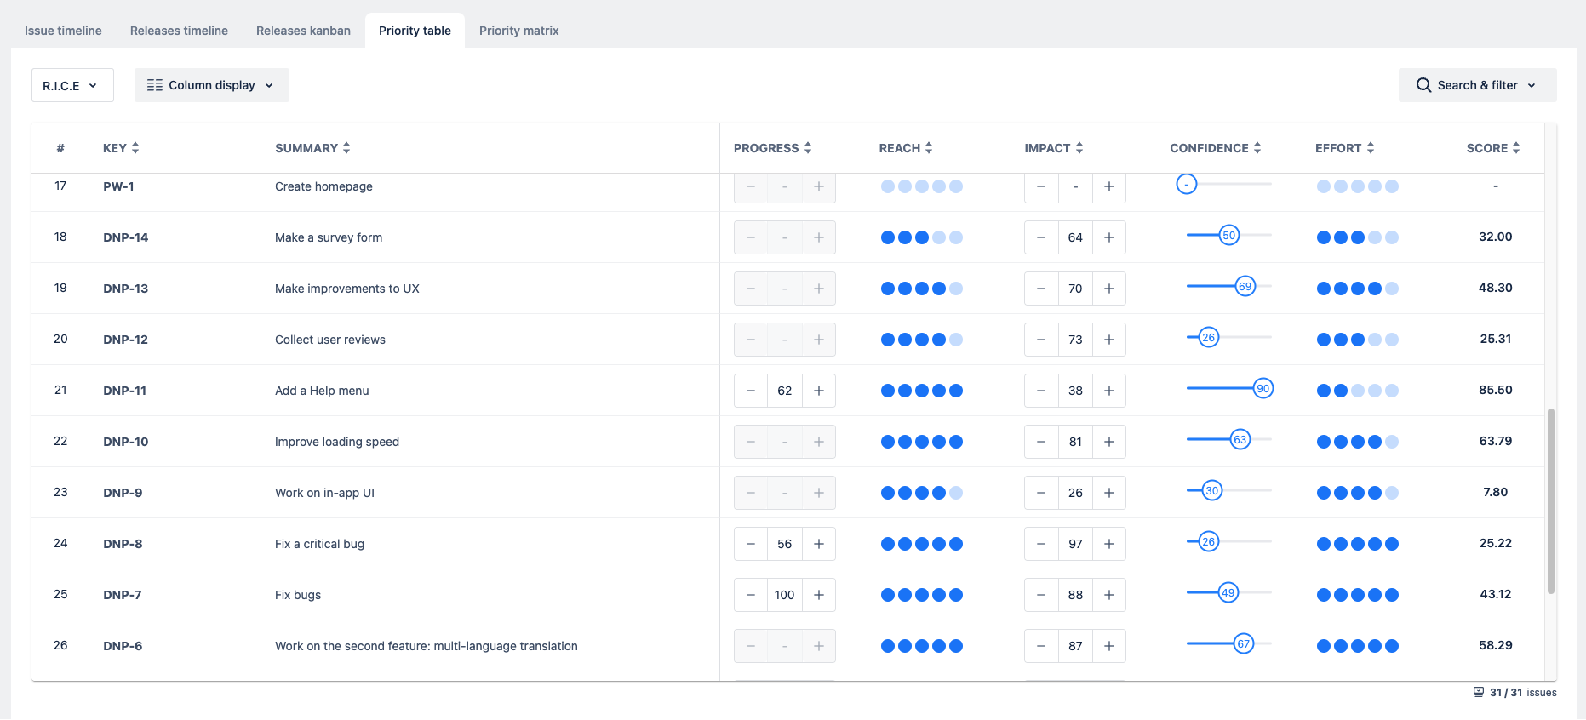Open issue DNP-8 key link
The height and width of the screenshot is (720, 1586).
[x=123, y=544]
